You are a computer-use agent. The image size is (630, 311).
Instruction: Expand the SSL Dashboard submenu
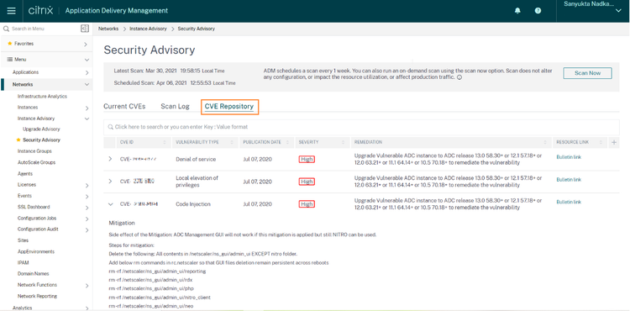pyautogui.click(x=87, y=208)
